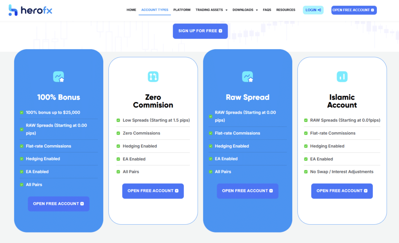Click the active ACCOUNT TYPES nav link
Image resolution: width=399 pixels, height=243 pixels.
(x=155, y=10)
